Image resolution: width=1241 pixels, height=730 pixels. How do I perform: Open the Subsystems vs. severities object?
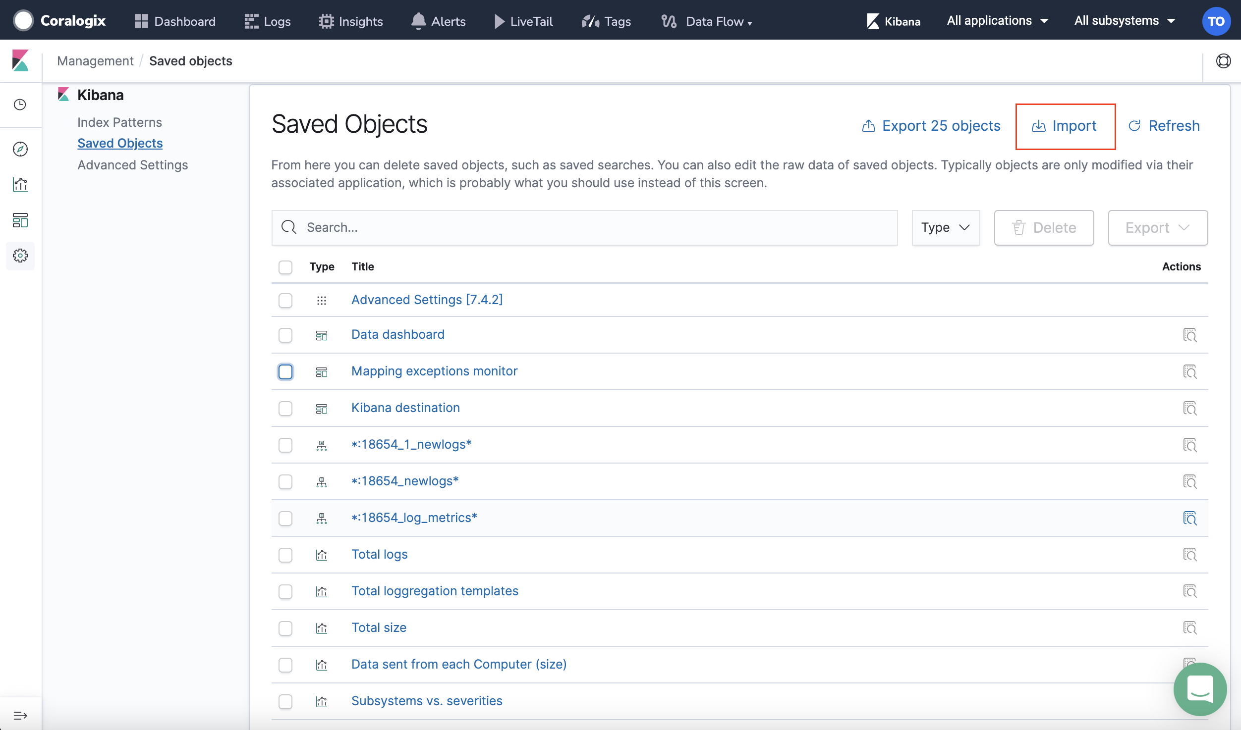click(427, 701)
